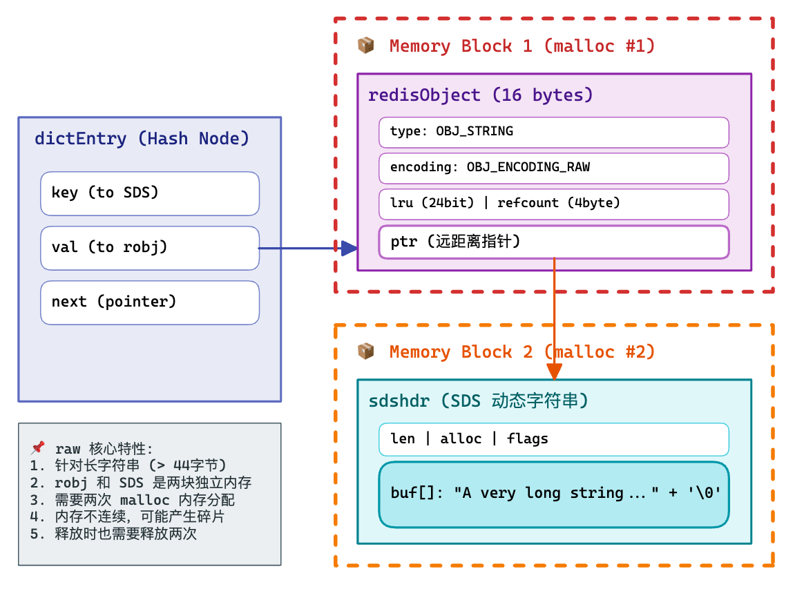The image size is (804, 598).
Task: Click the blue arrowhead pointing to redisObject
Action: coord(350,249)
